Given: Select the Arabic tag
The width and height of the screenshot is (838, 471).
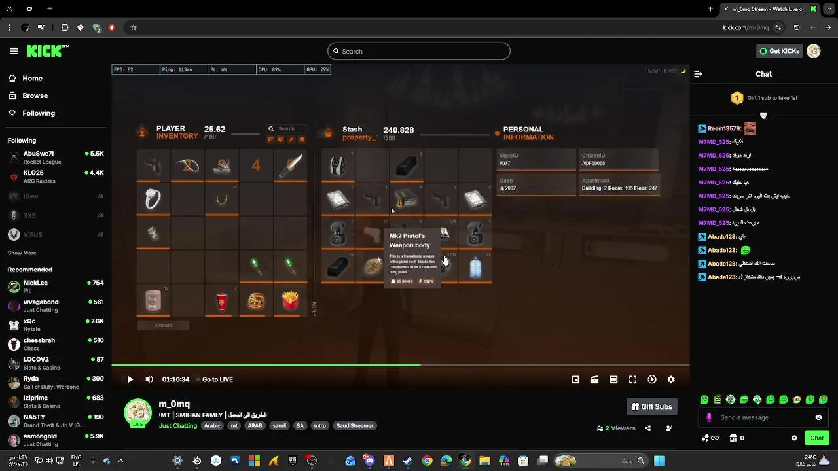Looking at the screenshot, I should (x=212, y=426).
